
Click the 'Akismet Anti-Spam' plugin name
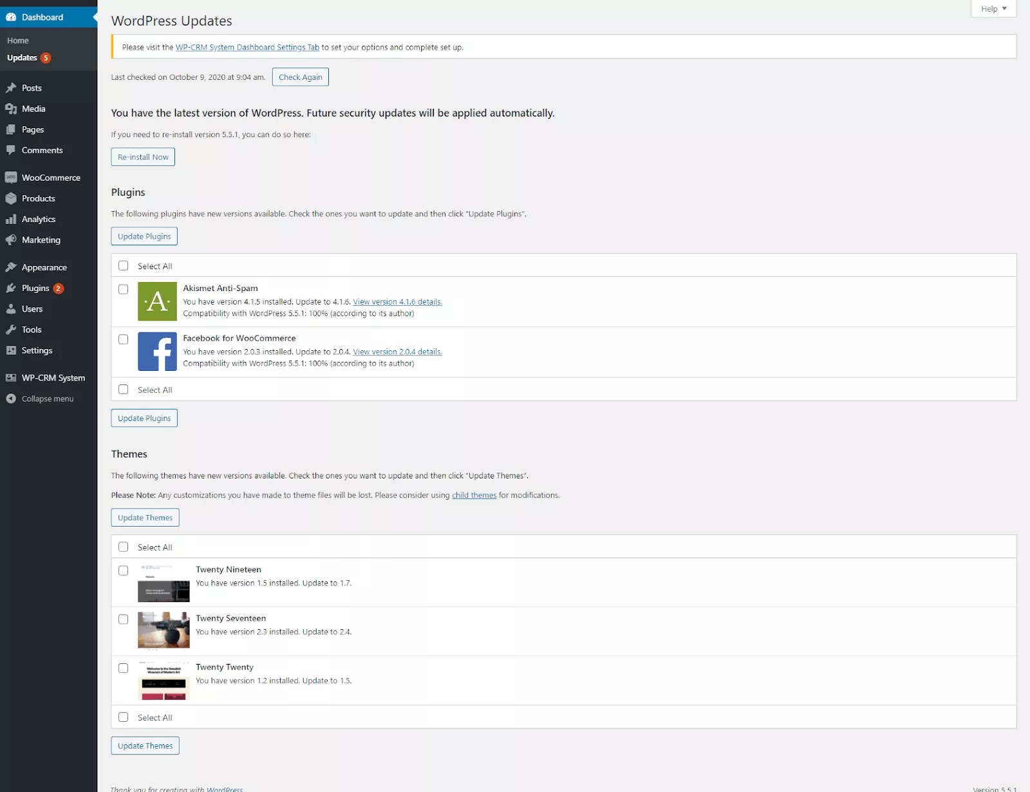(220, 288)
